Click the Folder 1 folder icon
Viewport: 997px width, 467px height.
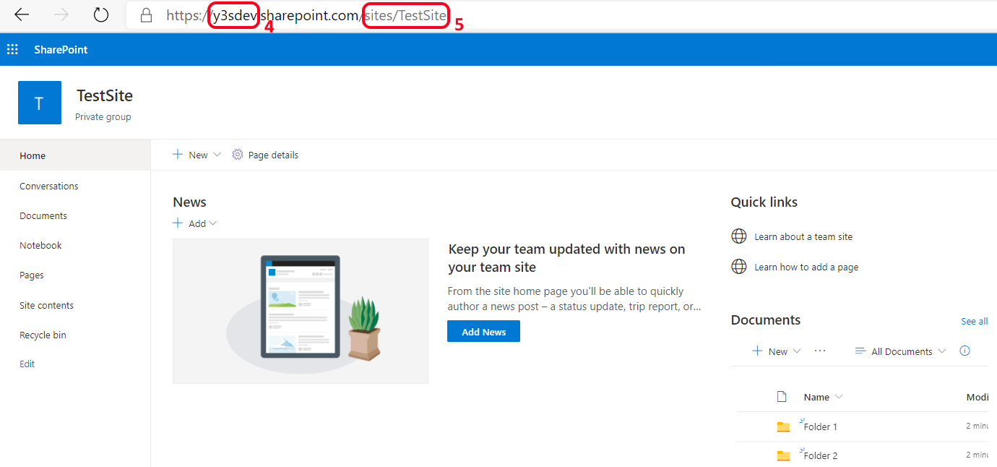coord(783,427)
